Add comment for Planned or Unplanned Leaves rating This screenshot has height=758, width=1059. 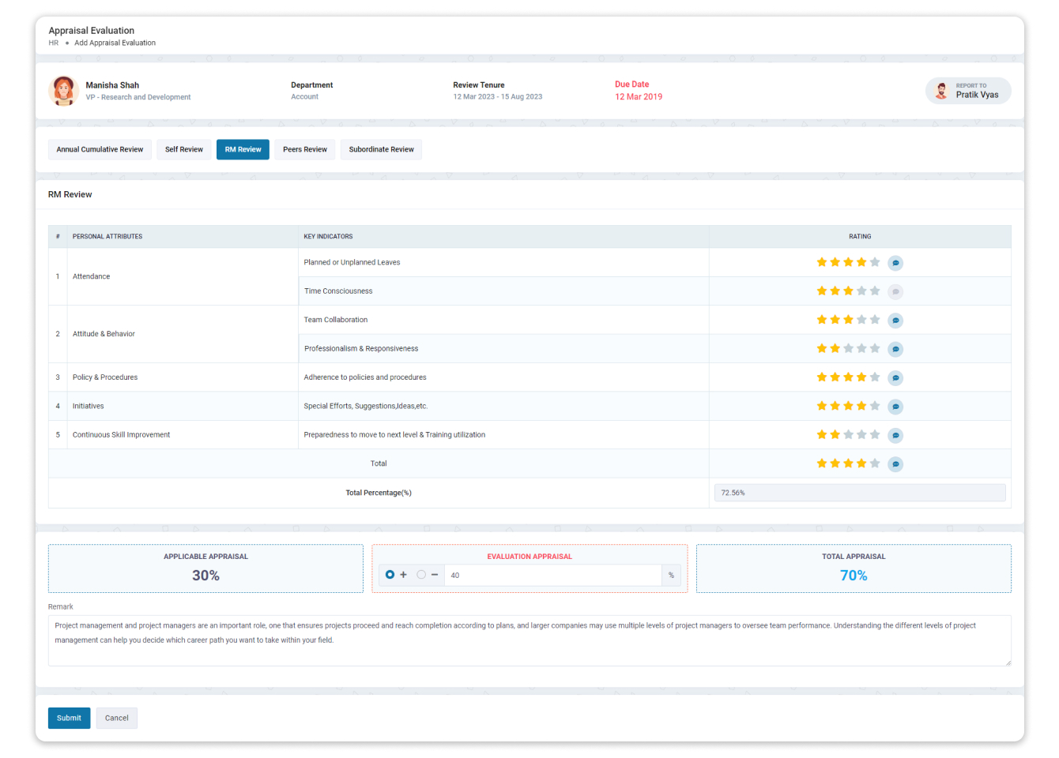[895, 262]
